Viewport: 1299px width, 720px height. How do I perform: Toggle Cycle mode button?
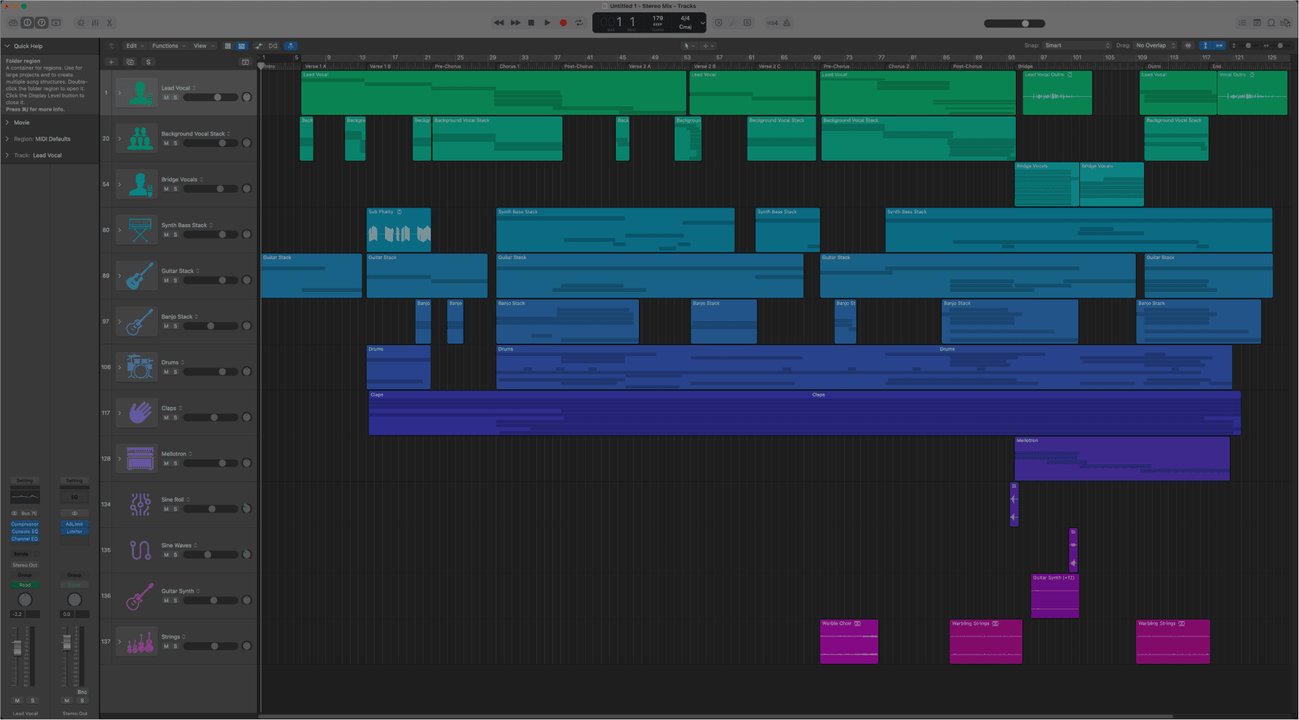pyautogui.click(x=579, y=23)
